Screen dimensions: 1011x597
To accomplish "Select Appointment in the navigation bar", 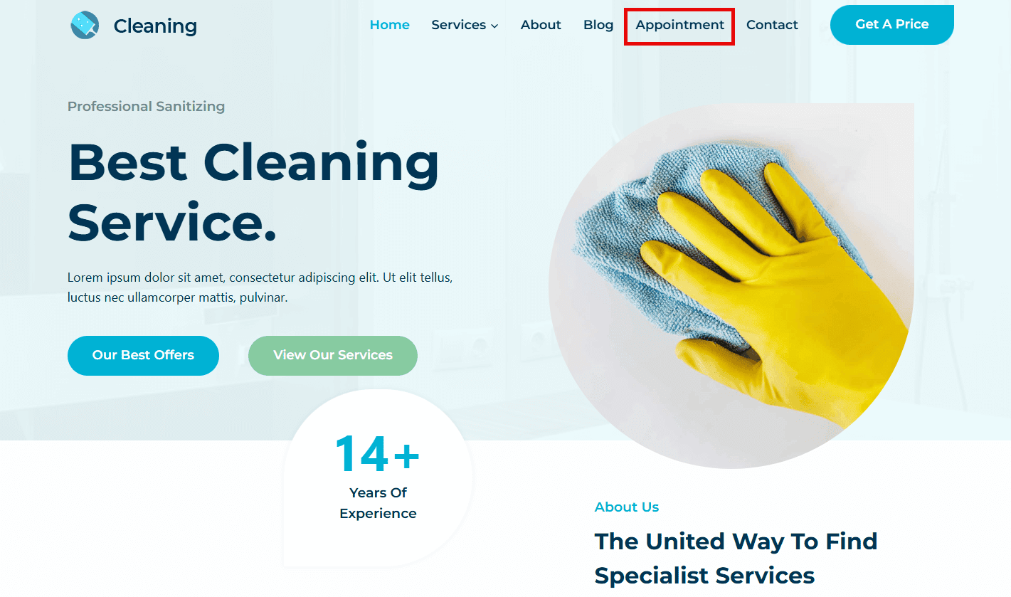I will 679,26.
